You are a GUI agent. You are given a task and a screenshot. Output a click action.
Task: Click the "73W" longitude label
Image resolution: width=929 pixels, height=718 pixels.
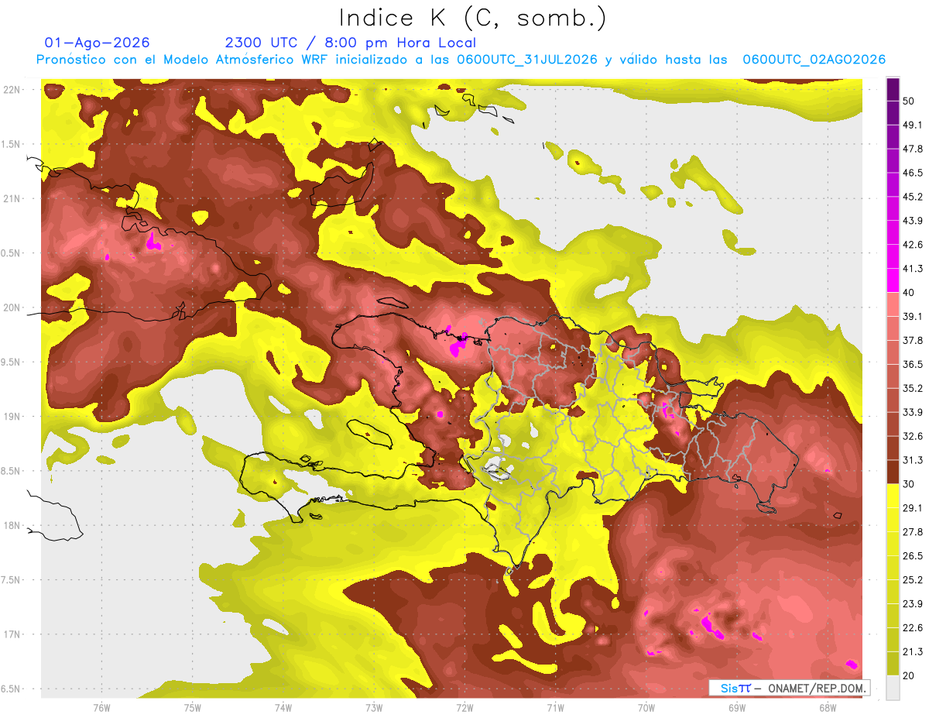pyautogui.click(x=374, y=707)
